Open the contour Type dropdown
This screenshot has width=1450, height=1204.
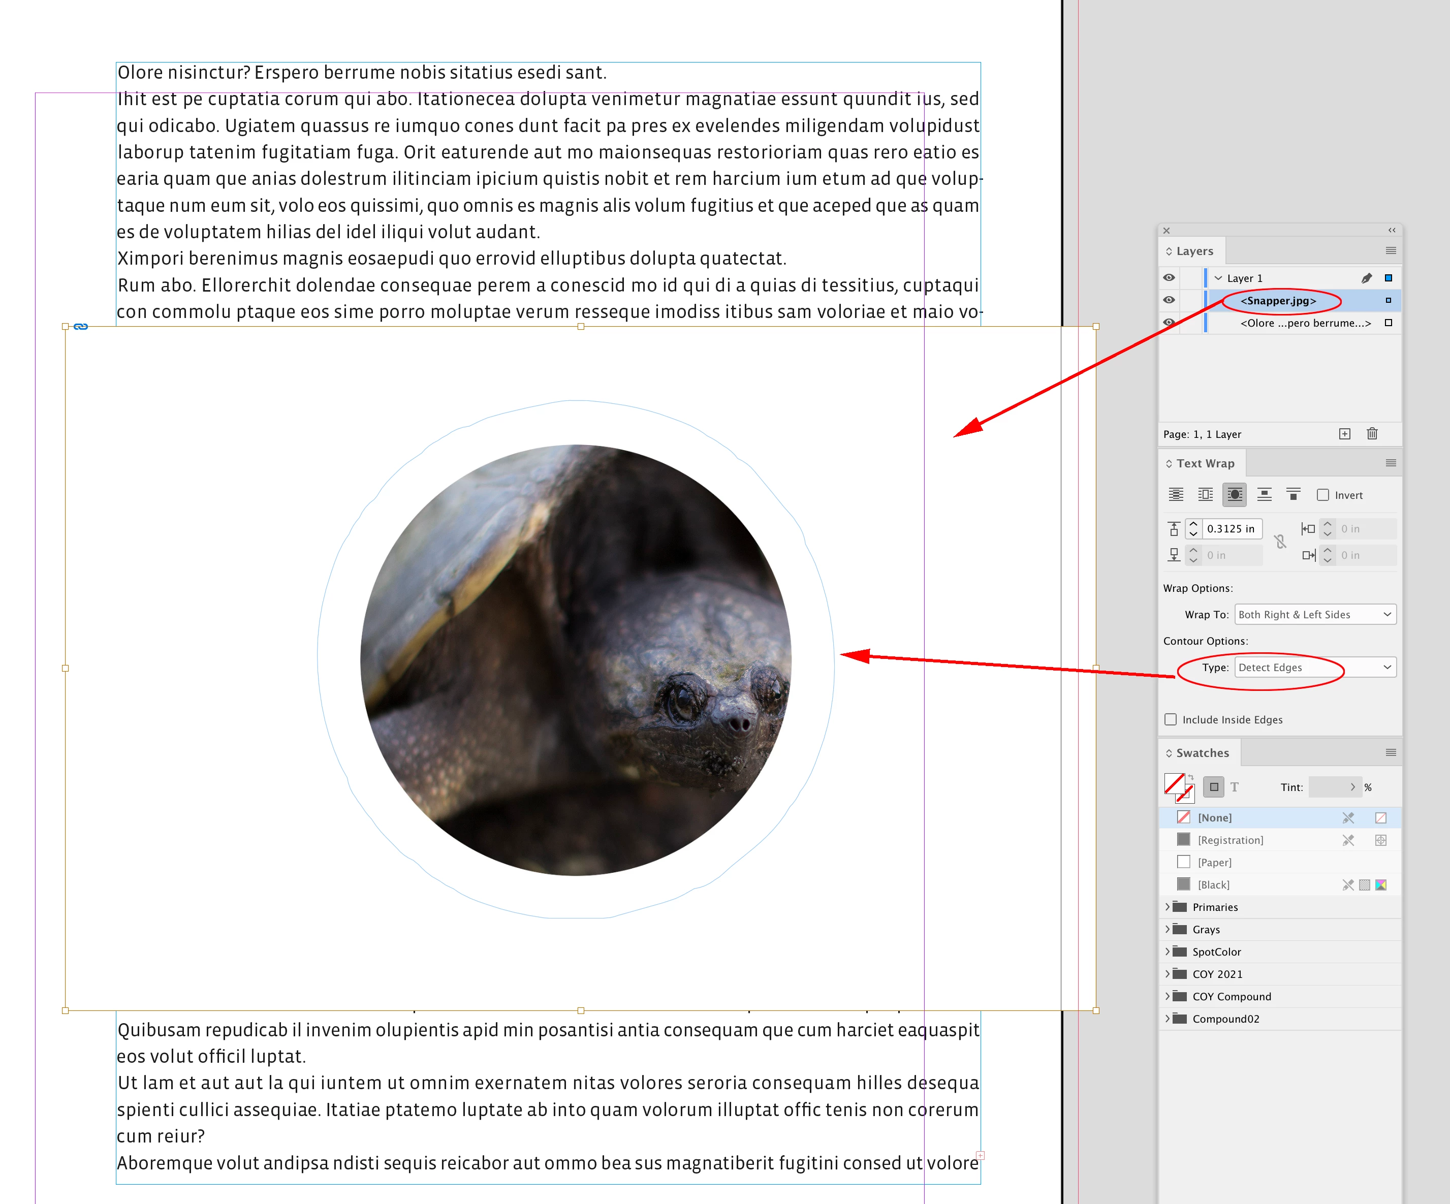pos(1315,668)
